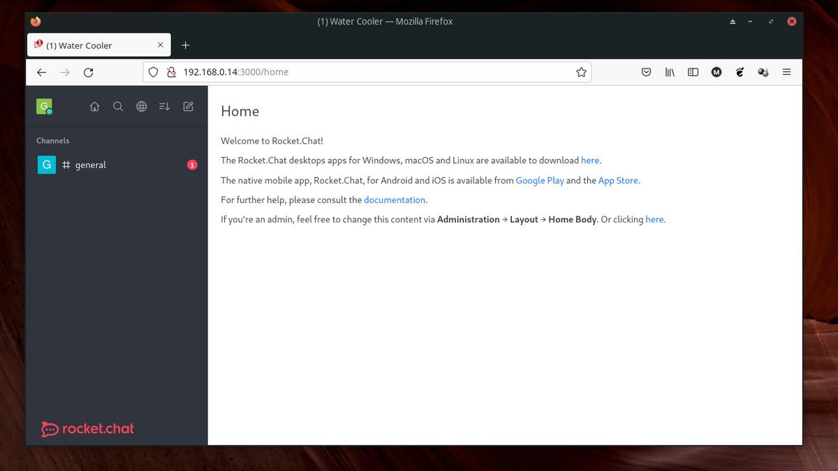Open the documentation link
The width and height of the screenshot is (838, 471).
pyautogui.click(x=395, y=200)
